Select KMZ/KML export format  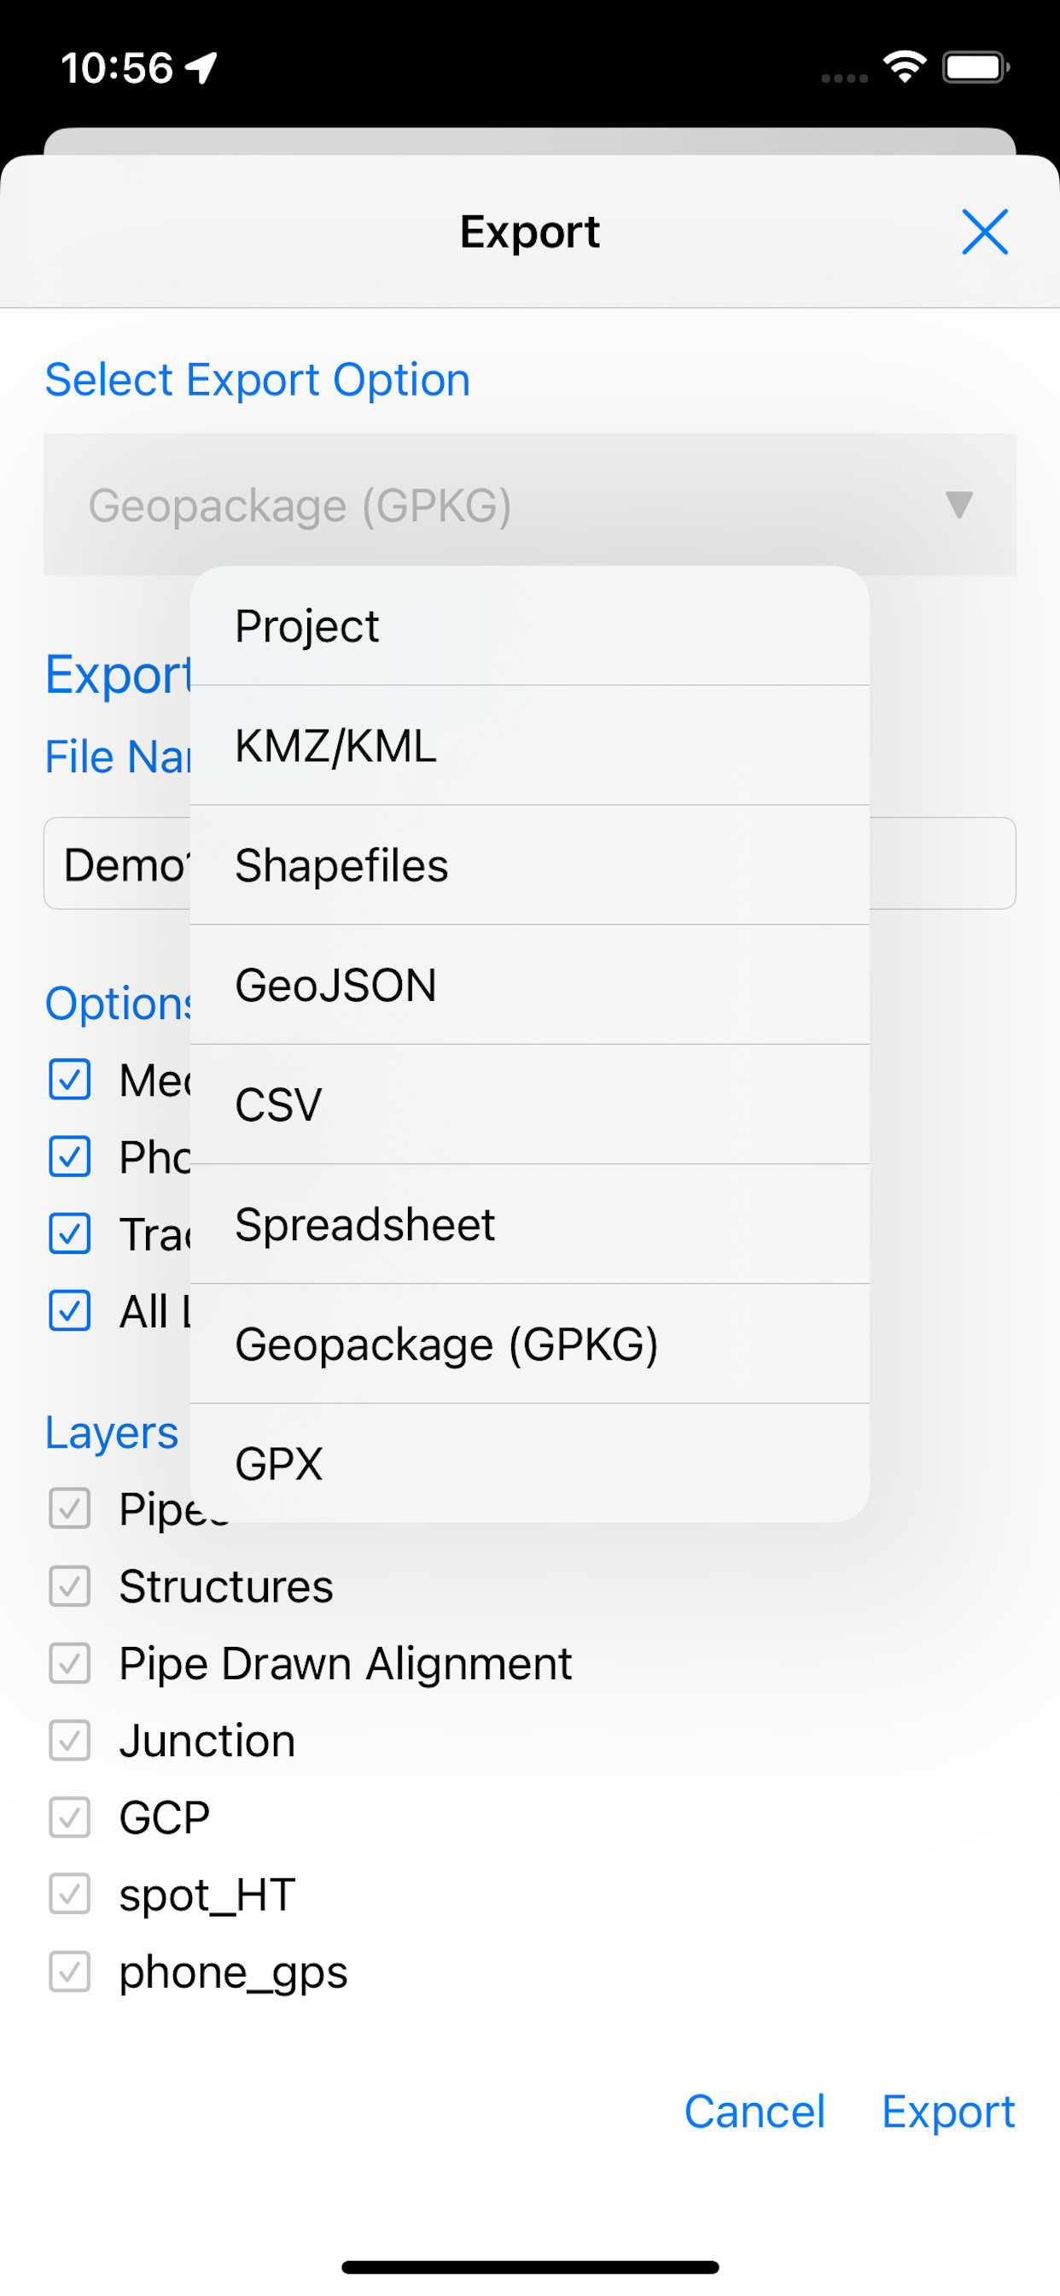[x=529, y=746]
